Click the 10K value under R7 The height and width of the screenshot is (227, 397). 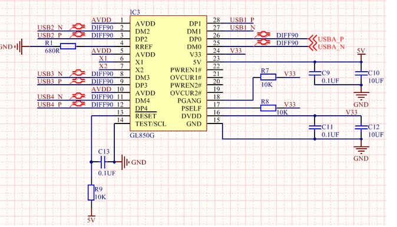click(x=267, y=85)
